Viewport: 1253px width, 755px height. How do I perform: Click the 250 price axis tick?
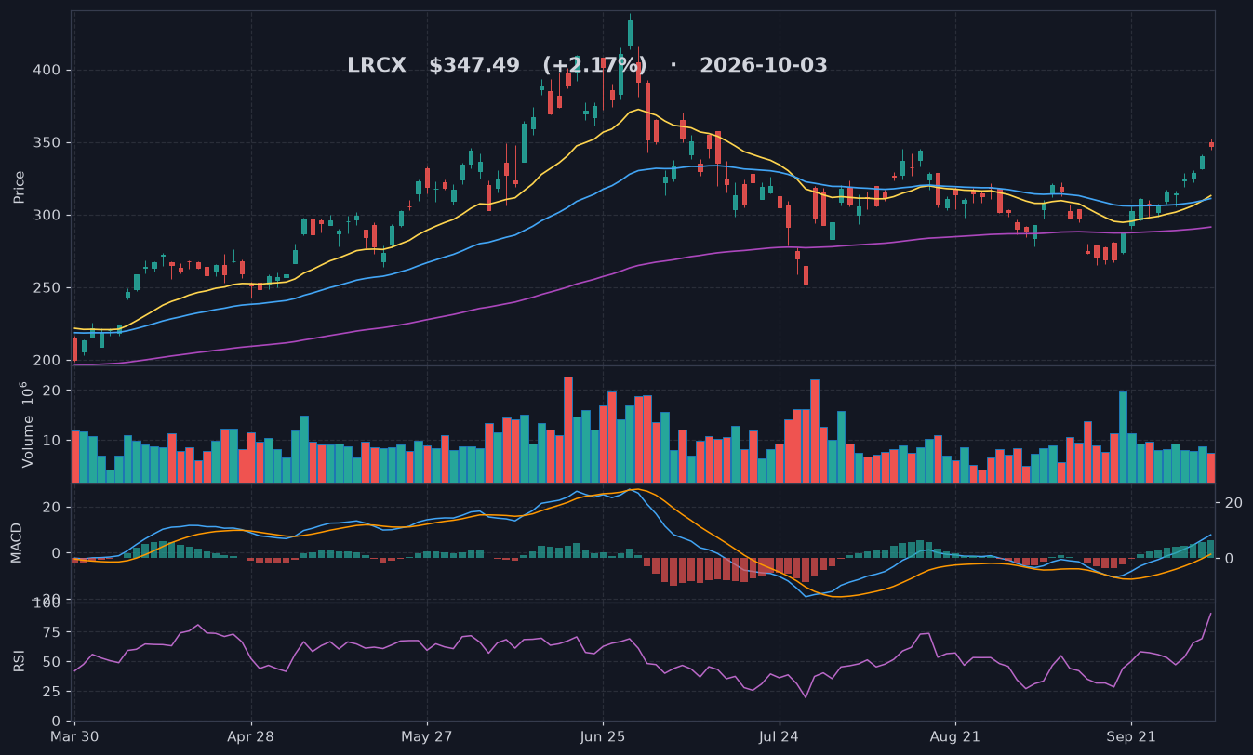tap(48, 288)
